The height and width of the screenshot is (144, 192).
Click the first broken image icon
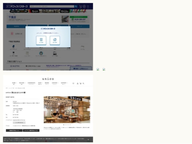(x=98, y=69)
